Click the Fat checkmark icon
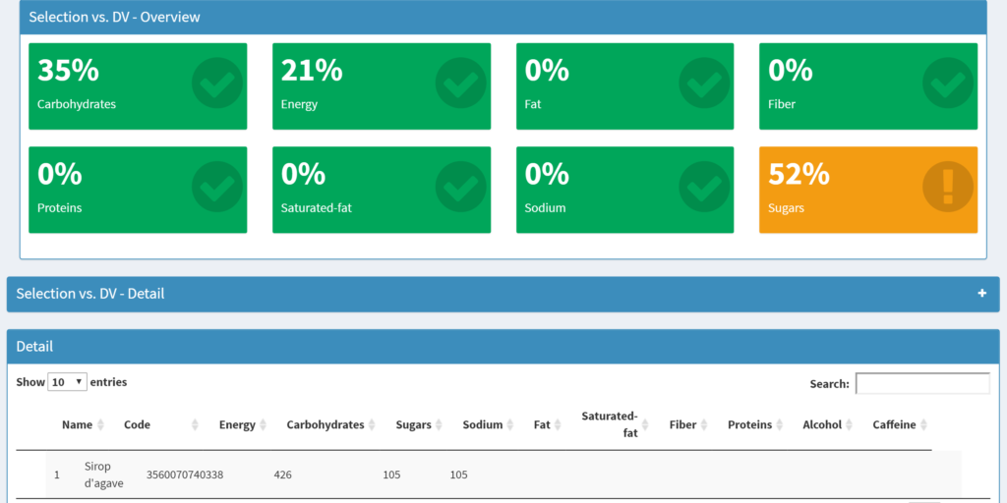The height and width of the screenshot is (503, 1007). click(703, 84)
